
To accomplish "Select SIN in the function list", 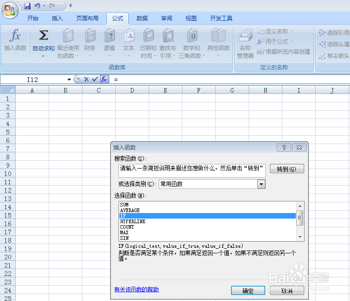I will click(x=207, y=238).
